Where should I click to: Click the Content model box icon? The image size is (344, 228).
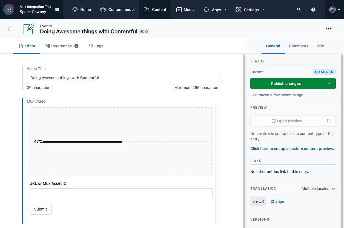[x=103, y=10]
